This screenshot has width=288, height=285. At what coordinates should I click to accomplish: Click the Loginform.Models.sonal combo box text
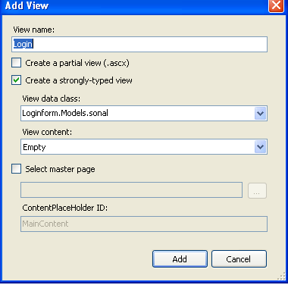coord(65,113)
